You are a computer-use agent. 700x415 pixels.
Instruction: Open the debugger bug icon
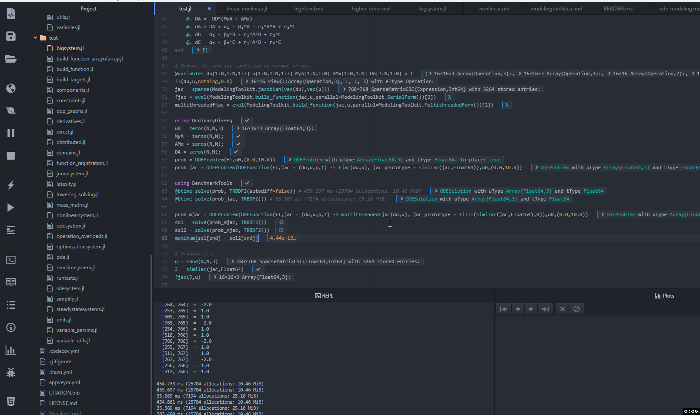(11, 372)
